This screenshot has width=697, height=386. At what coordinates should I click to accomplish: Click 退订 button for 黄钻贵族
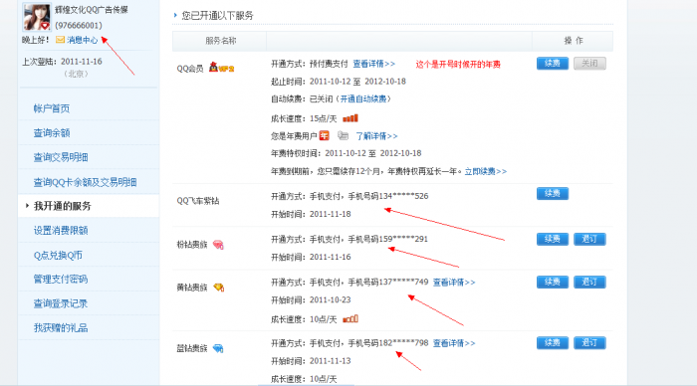589,283
